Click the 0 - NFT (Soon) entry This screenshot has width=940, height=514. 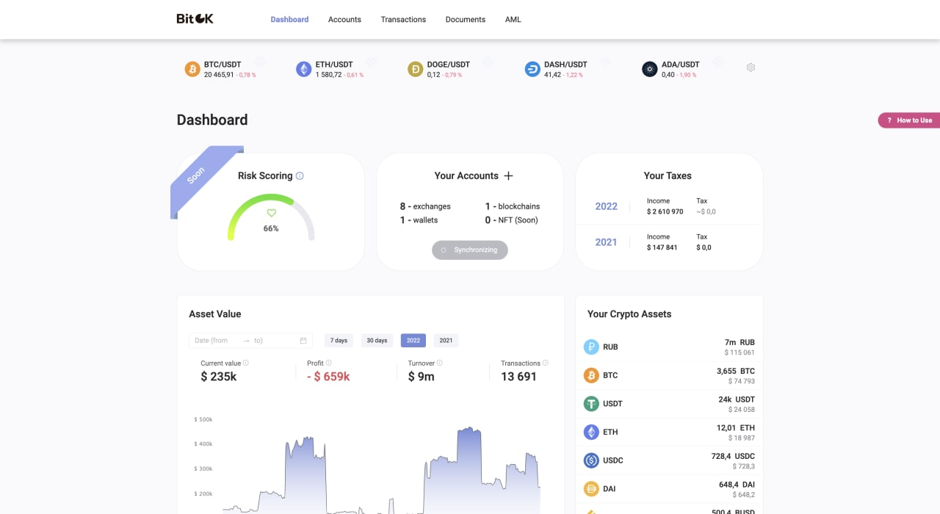click(512, 220)
